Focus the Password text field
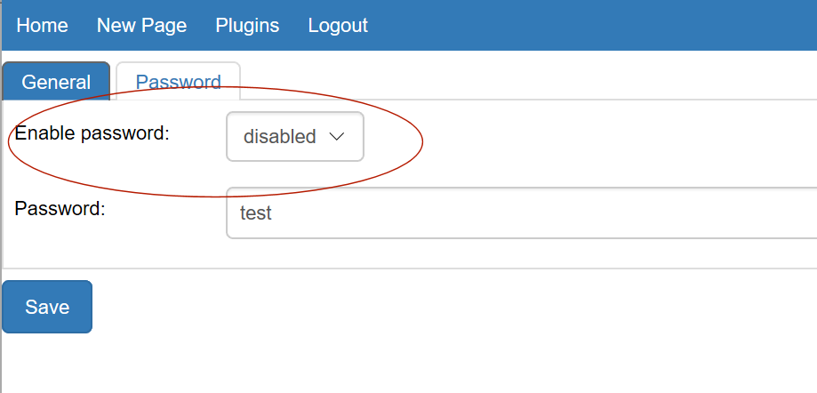Viewport: 817px width, 393px height. click(x=522, y=213)
